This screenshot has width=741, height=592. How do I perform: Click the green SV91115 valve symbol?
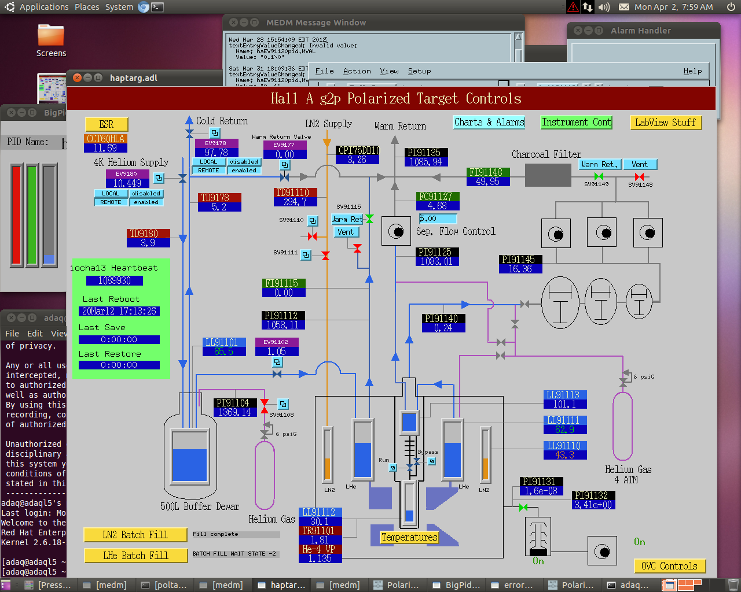pos(369,219)
